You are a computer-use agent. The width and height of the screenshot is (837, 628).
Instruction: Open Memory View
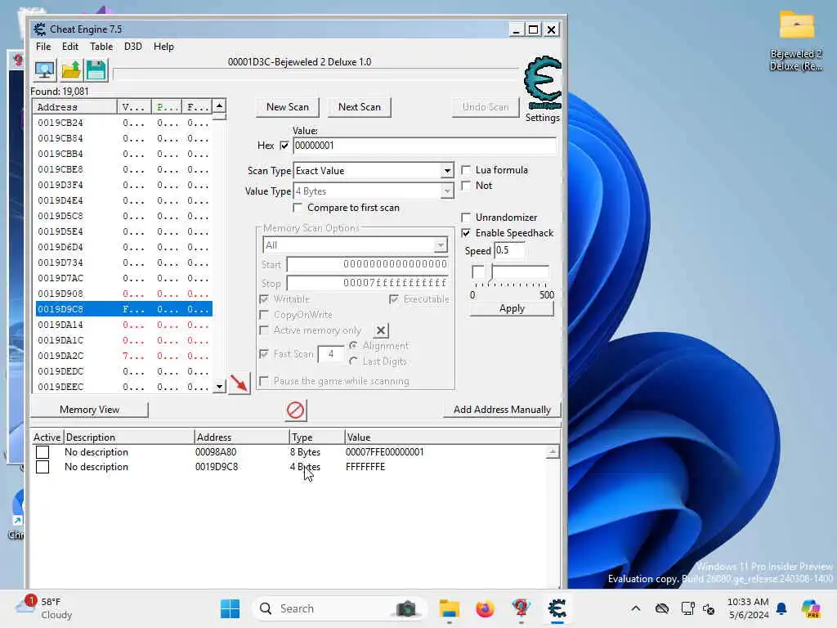90,410
